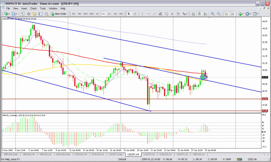Switch to line chart display
271x162 pixels.
click(206, 13)
